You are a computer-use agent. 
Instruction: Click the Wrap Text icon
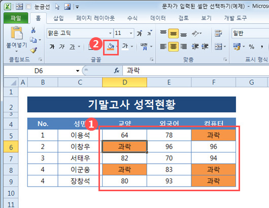(218, 33)
